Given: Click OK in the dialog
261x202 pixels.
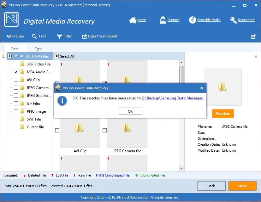Looking at the screenshot, I should [130, 111].
